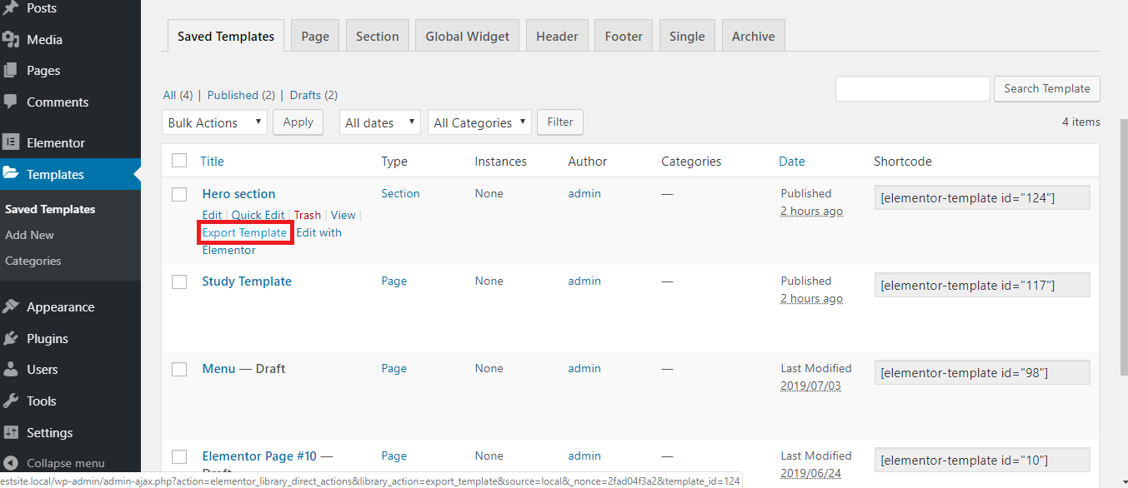Filter by Drafts (2) link

point(313,95)
